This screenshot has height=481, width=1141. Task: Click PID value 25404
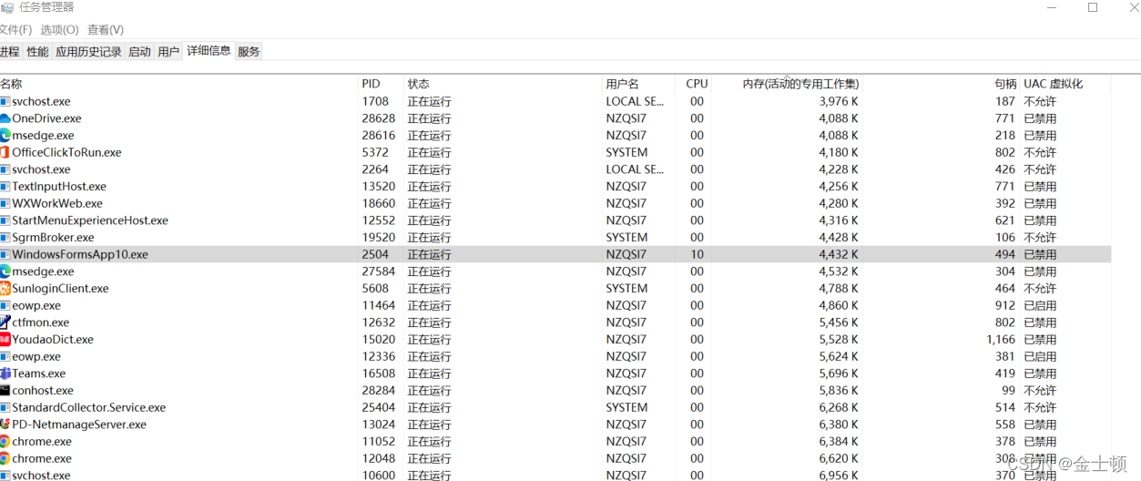(379, 408)
